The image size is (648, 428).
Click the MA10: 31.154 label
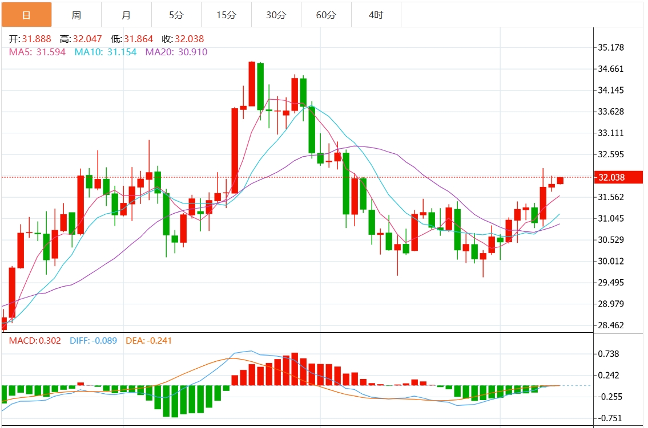(x=106, y=52)
